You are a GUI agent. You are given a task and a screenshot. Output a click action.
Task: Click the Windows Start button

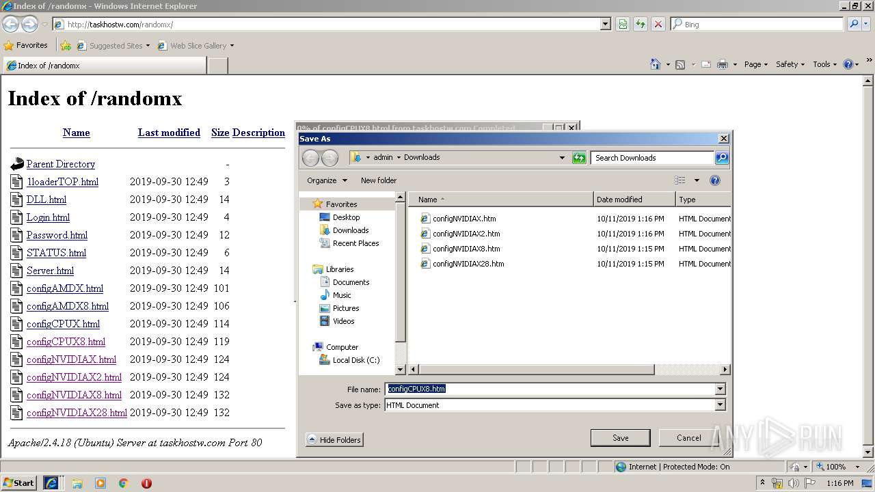tap(18, 483)
